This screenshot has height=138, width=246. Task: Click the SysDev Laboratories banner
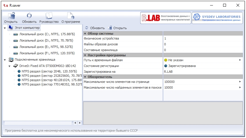tap(217, 18)
